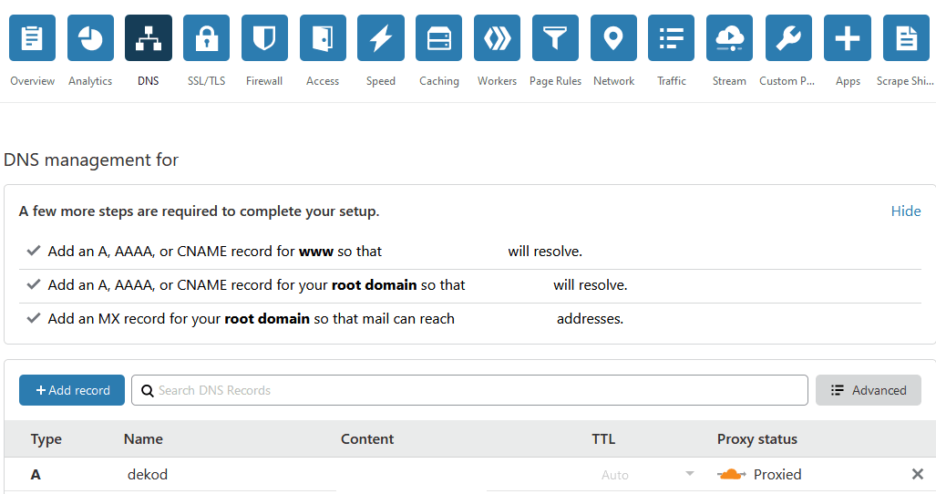Image resolution: width=936 pixels, height=494 pixels.
Task: Click the Firewall tab label
Action: pos(264,81)
